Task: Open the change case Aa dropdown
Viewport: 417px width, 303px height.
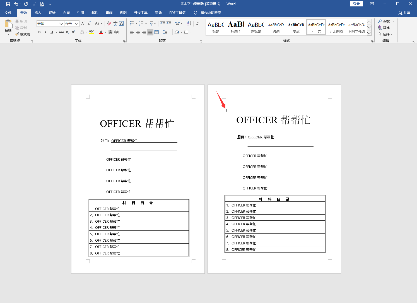Action: pyautogui.click(x=99, y=23)
